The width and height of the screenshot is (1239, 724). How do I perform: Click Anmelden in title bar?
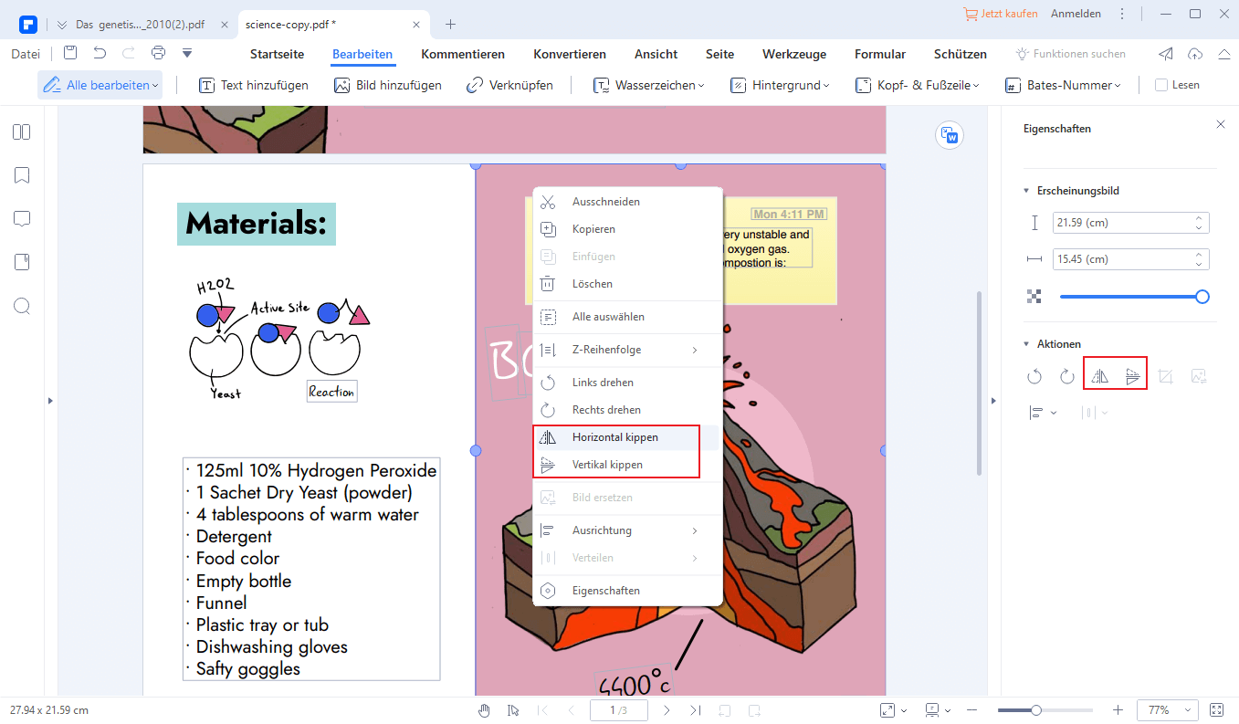pos(1076,14)
